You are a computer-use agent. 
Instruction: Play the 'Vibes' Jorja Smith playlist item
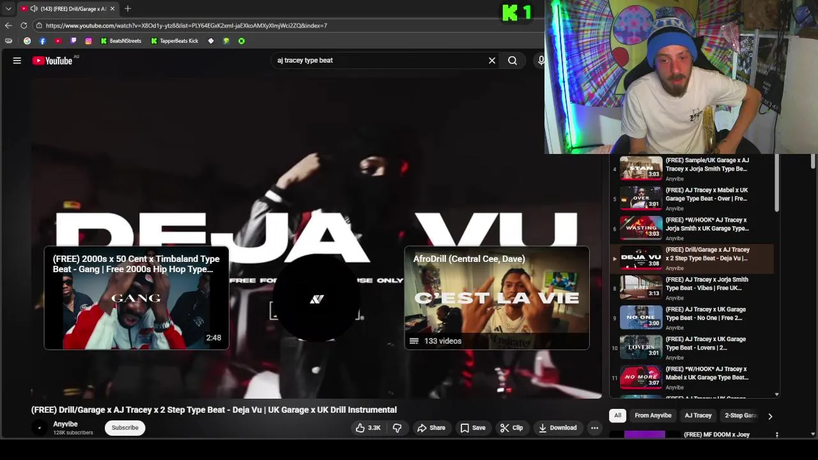pos(693,287)
